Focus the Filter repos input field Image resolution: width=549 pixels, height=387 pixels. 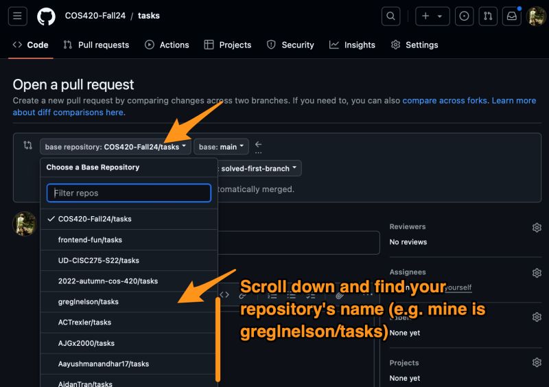[129, 193]
